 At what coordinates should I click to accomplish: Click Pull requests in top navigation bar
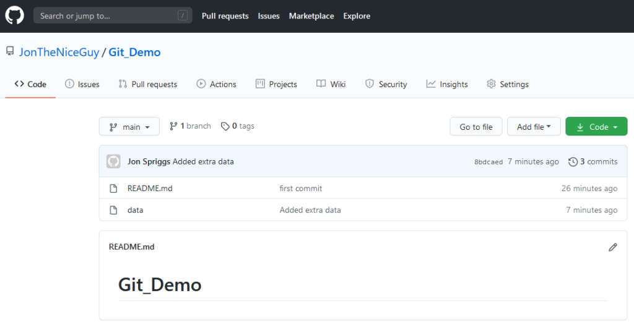tap(225, 16)
